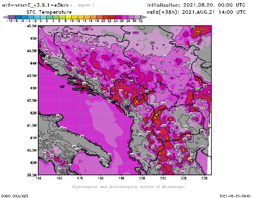The width and height of the screenshot is (257, 198).
Task: Select the dark red 22 to 24 swatch
Action: tap(112, 17)
